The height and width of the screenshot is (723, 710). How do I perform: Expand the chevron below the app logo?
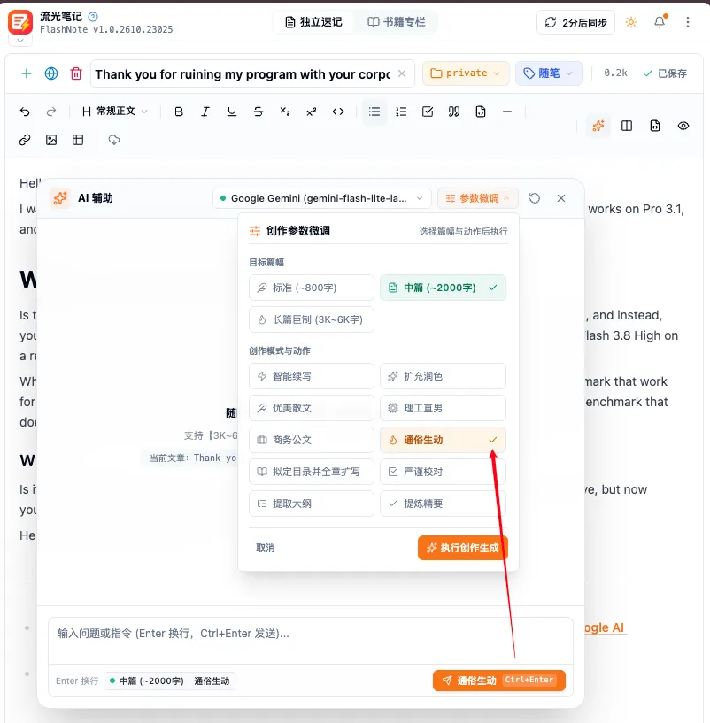tap(20, 41)
